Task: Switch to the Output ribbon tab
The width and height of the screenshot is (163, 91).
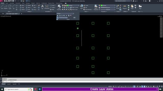Action: coord(33,3)
